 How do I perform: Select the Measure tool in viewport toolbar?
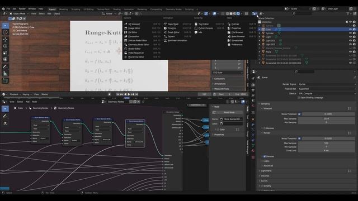pyautogui.click(x=5, y=73)
